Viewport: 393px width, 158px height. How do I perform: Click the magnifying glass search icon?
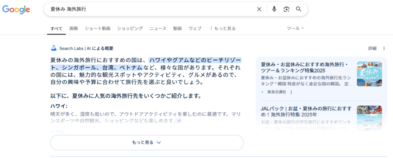point(298,9)
